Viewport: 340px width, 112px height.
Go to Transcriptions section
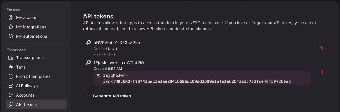tap(36, 58)
